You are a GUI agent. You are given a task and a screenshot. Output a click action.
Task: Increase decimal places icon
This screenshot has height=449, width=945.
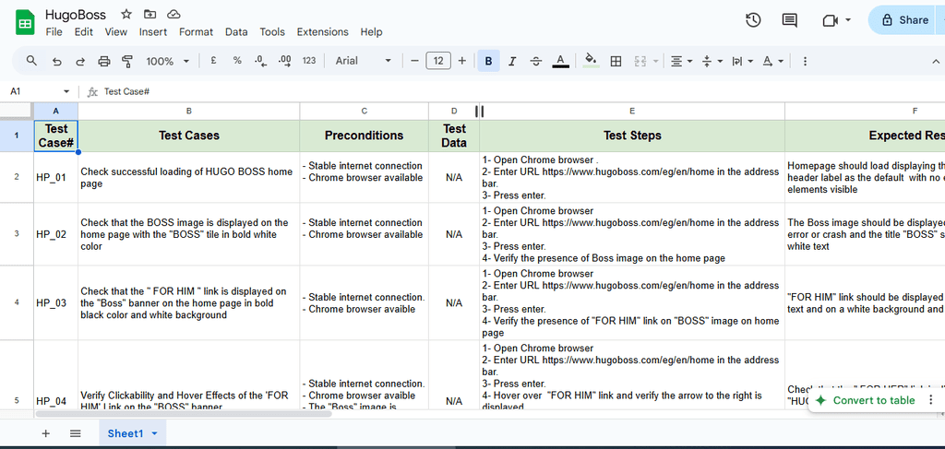point(284,61)
